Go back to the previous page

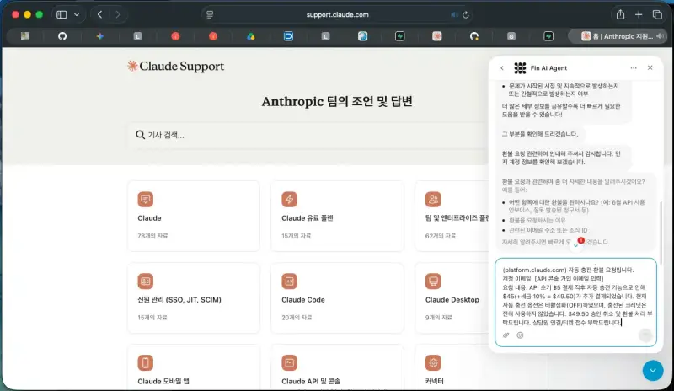tap(99, 14)
